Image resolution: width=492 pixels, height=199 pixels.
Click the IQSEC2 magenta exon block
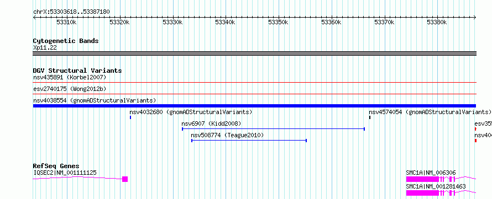point(125,179)
